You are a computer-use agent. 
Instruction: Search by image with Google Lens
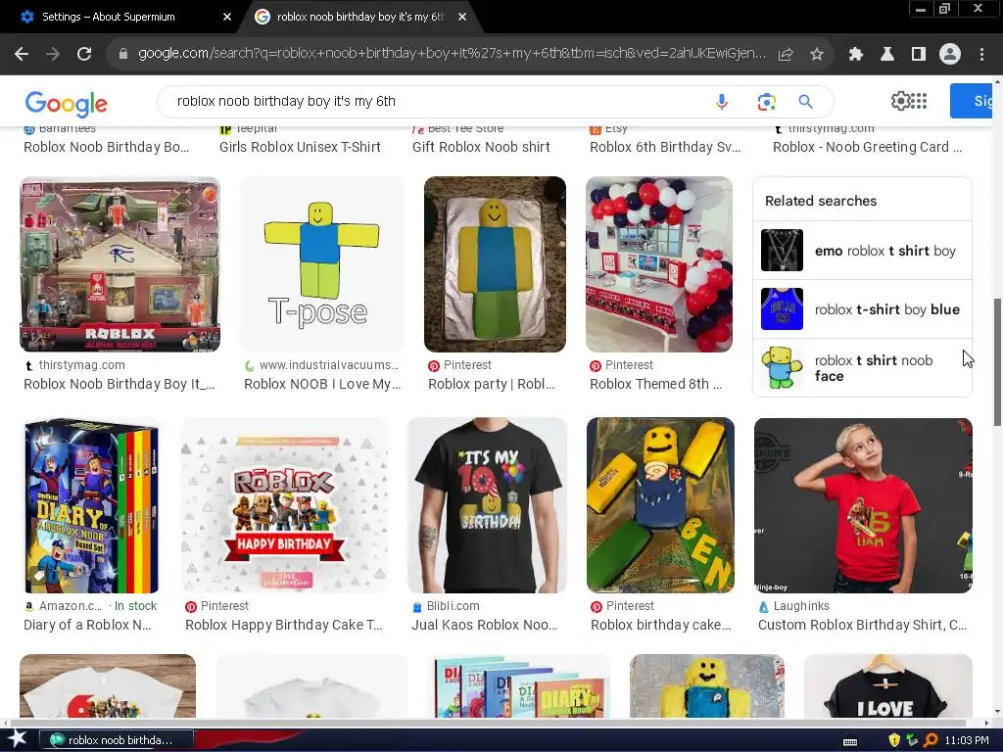point(766,102)
